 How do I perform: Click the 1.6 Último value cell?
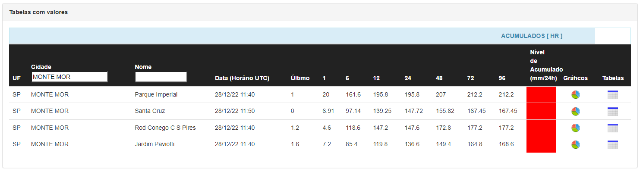pos(295,144)
